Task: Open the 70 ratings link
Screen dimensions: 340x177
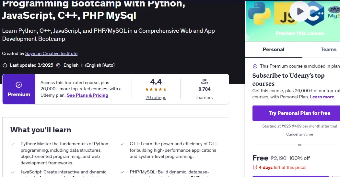Action: [x=156, y=98]
